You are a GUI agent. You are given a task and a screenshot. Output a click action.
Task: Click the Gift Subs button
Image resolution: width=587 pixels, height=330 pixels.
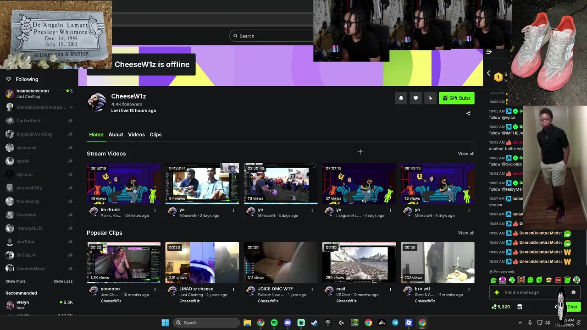pyautogui.click(x=457, y=98)
